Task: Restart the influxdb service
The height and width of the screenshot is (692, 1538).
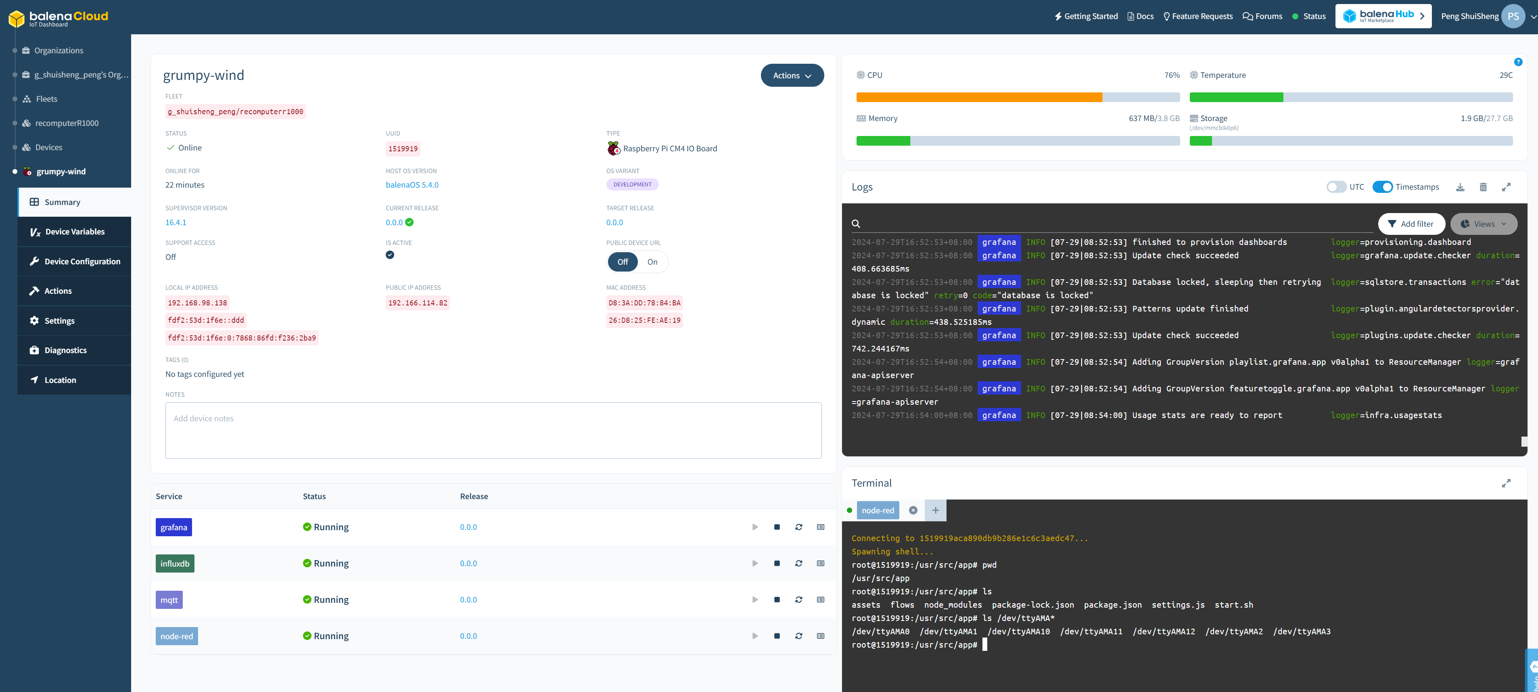Action: pos(799,564)
